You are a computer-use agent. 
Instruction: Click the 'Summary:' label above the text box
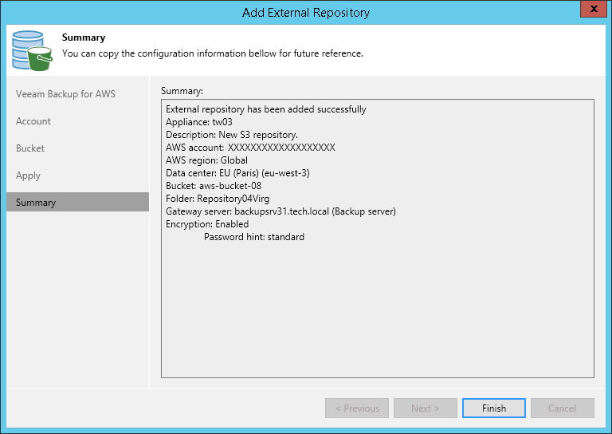click(x=182, y=91)
